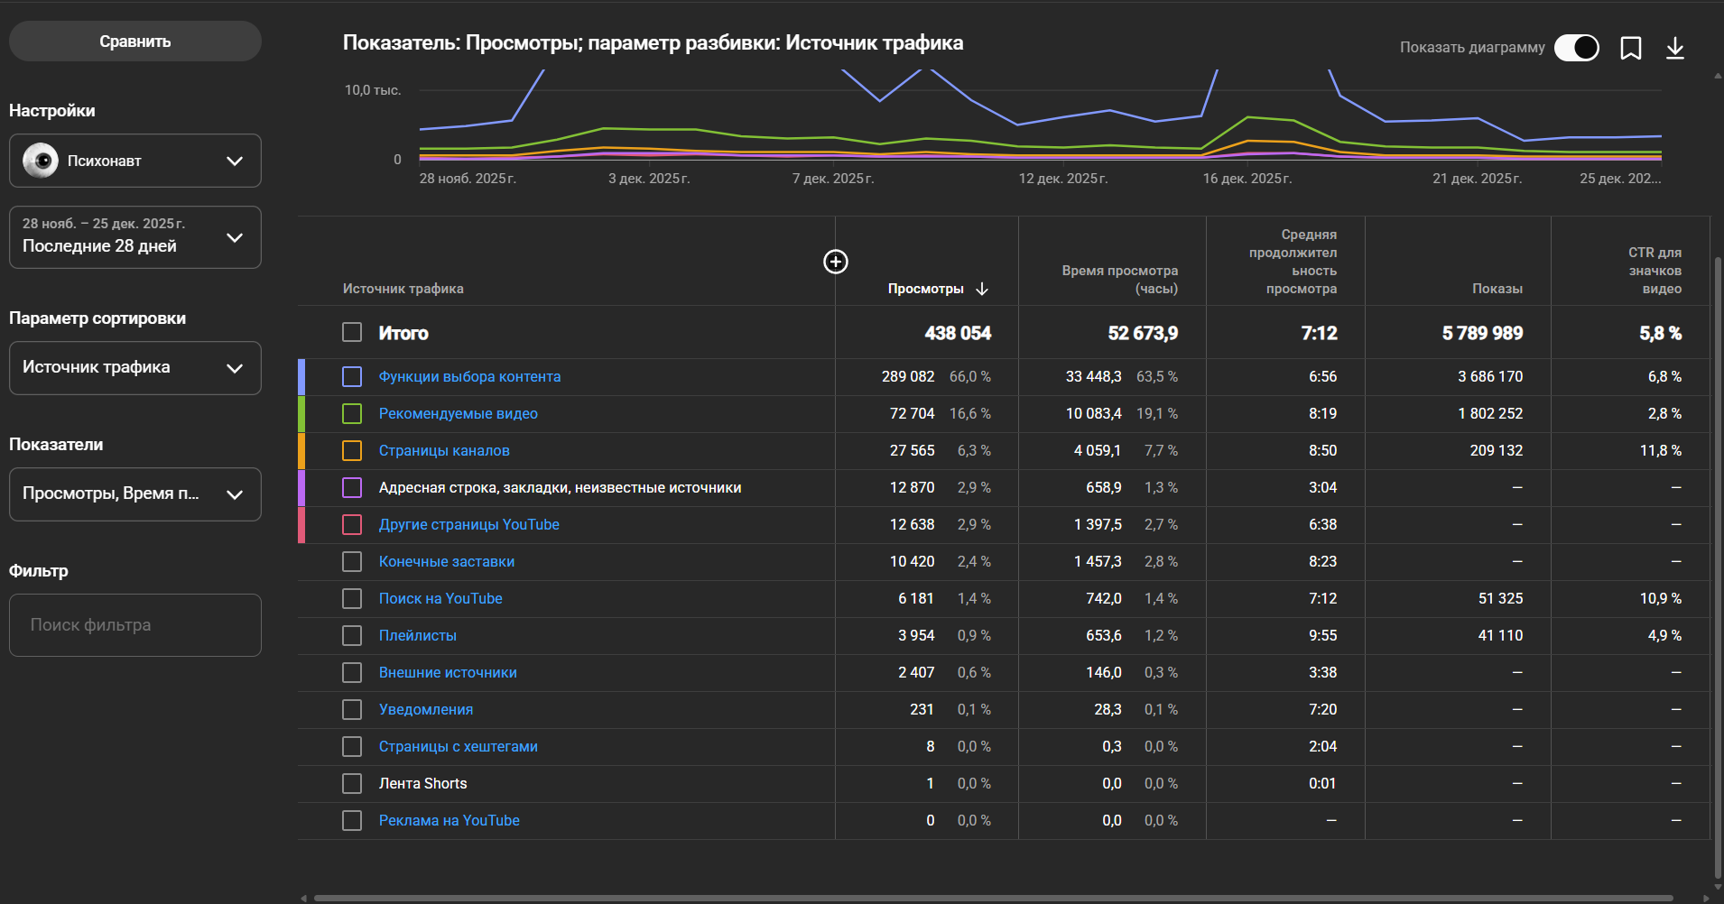The image size is (1724, 904).
Task: Tick the Поиск на YouTube checkbox
Action: 352,598
